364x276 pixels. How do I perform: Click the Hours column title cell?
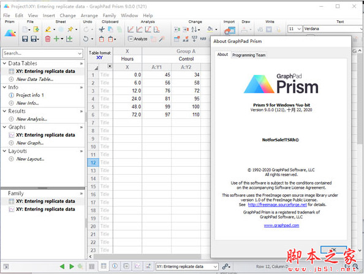tap(127, 59)
